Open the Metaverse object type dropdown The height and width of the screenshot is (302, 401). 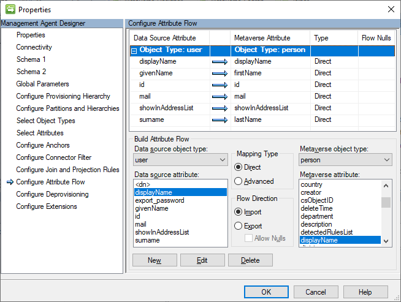point(346,160)
